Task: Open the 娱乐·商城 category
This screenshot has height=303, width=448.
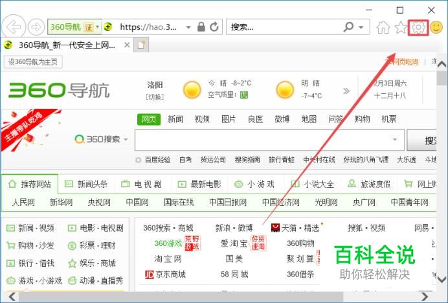Action: 92,263
